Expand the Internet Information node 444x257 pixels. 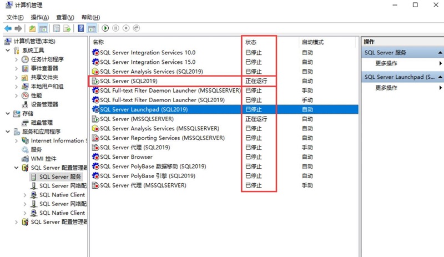click(x=16, y=140)
